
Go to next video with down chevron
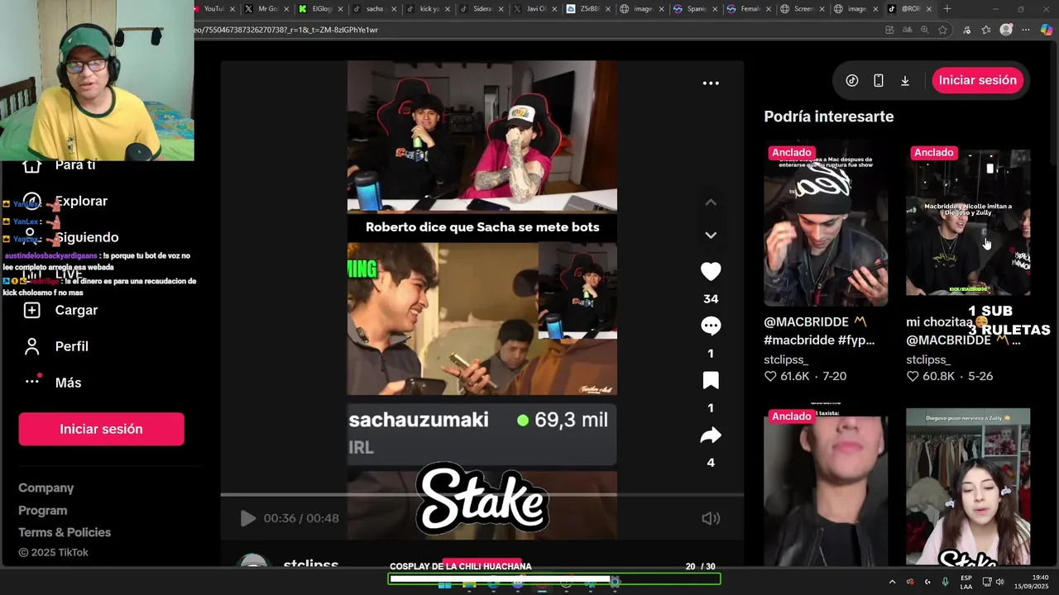pyautogui.click(x=711, y=236)
